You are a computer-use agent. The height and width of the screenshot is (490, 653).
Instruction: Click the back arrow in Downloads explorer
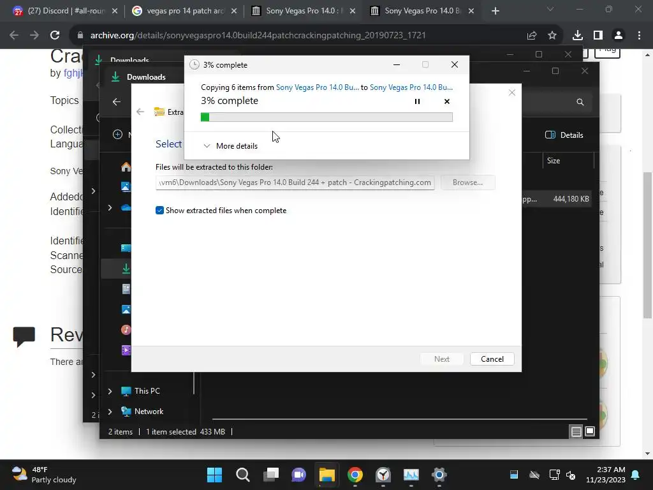coord(117,101)
